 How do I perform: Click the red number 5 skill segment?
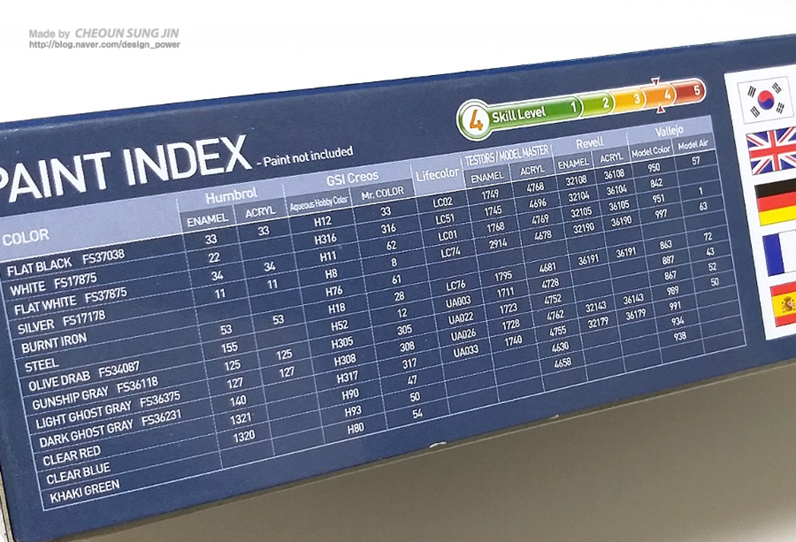pos(696,90)
